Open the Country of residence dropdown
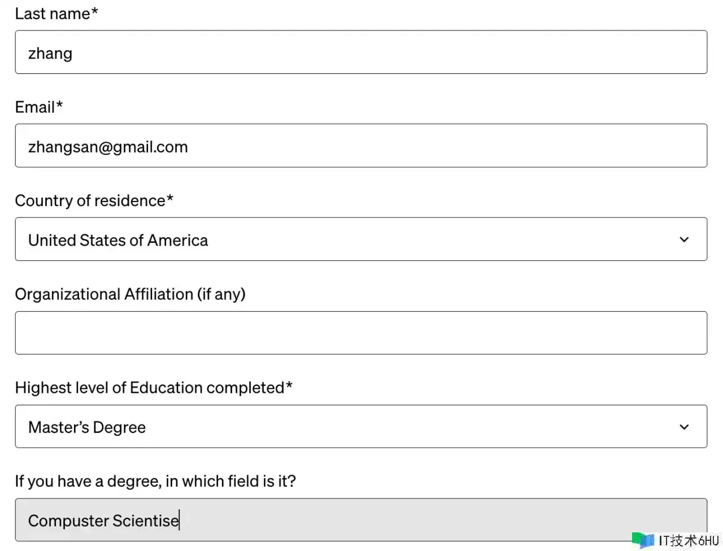This screenshot has height=551, width=723. [360, 239]
